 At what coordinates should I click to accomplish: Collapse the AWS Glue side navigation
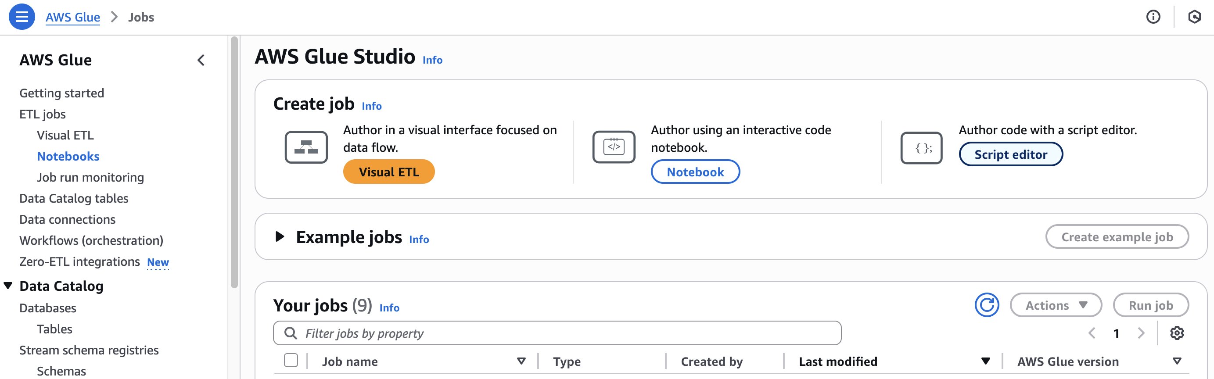coord(201,60)
